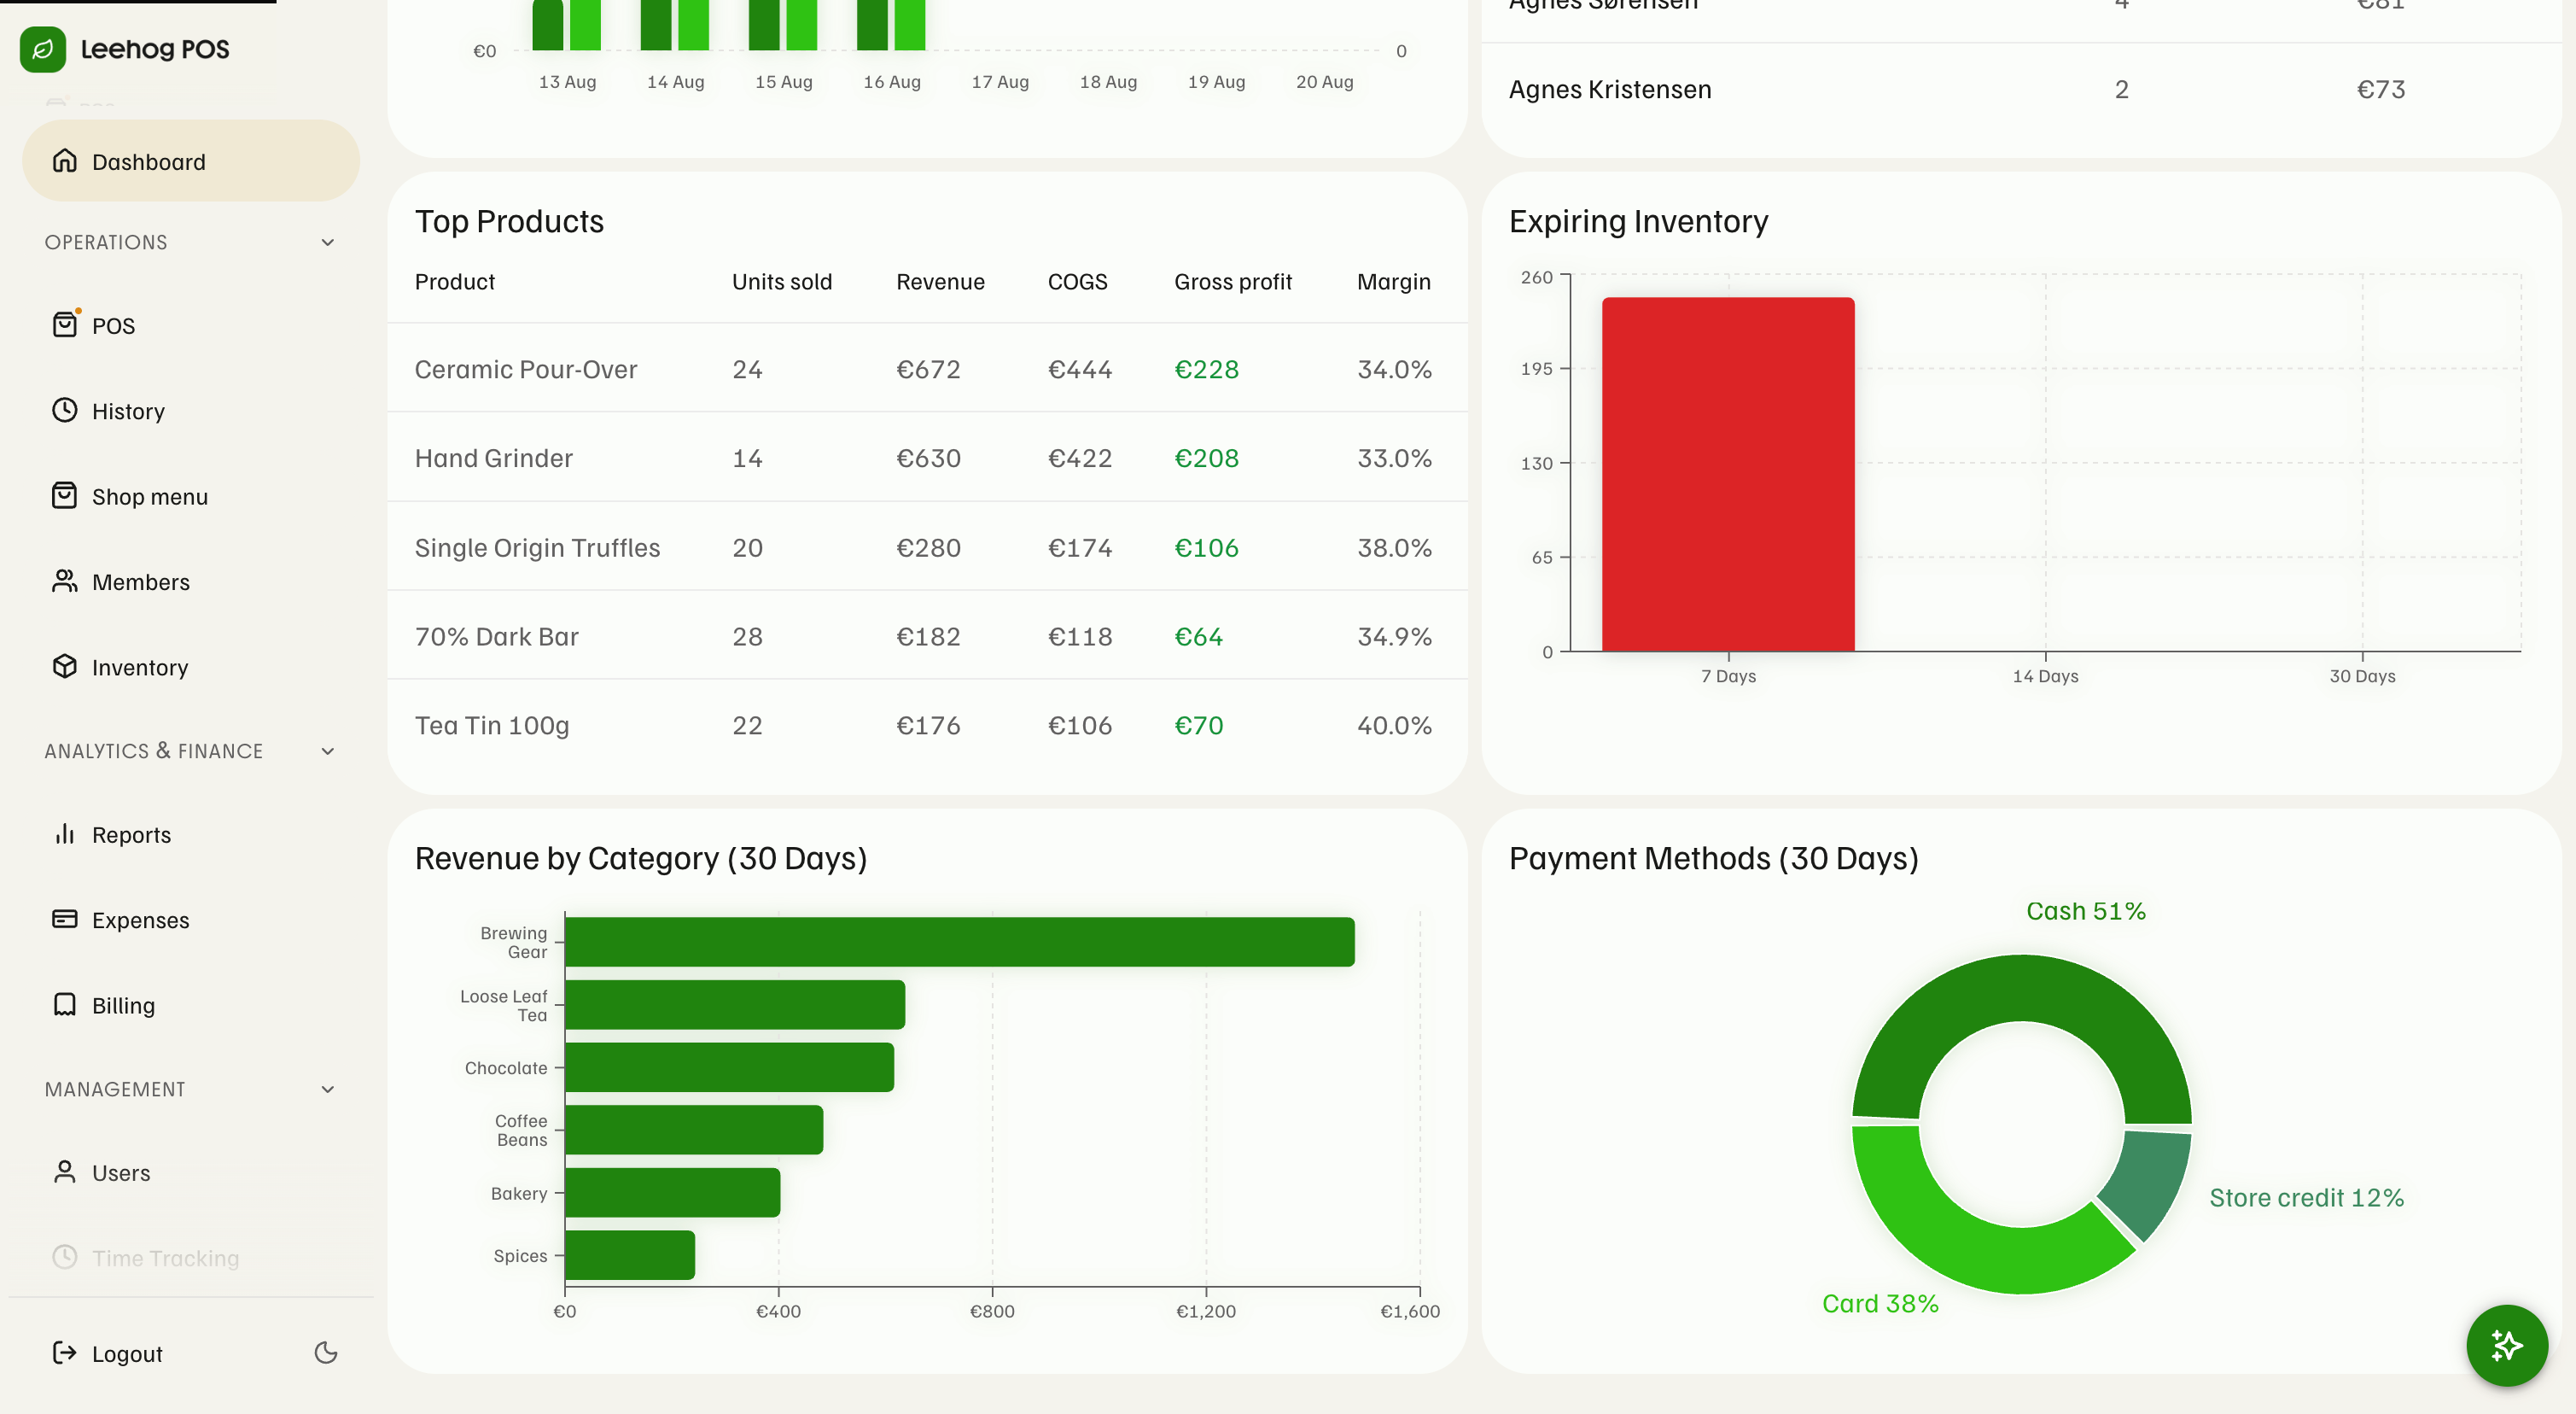The image size is (2576, 1414).
Task: Navigate to Members
Action: coord(190,581)
